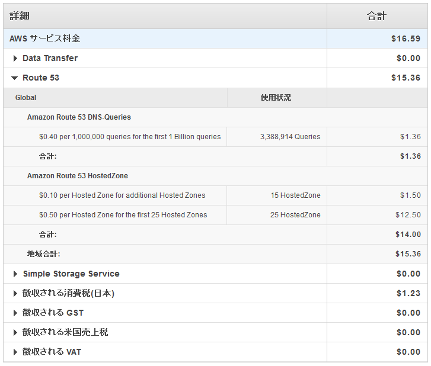Expand the 徴収される VAT row triangle

click(x=15, y=352)
